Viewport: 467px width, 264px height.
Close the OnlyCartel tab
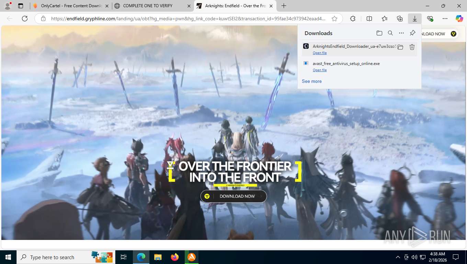pyautogui.click(x=107, y=6)
